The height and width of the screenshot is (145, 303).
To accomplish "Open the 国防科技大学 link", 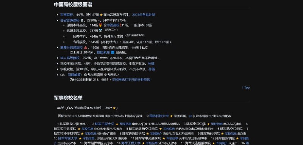I will 159,116.
